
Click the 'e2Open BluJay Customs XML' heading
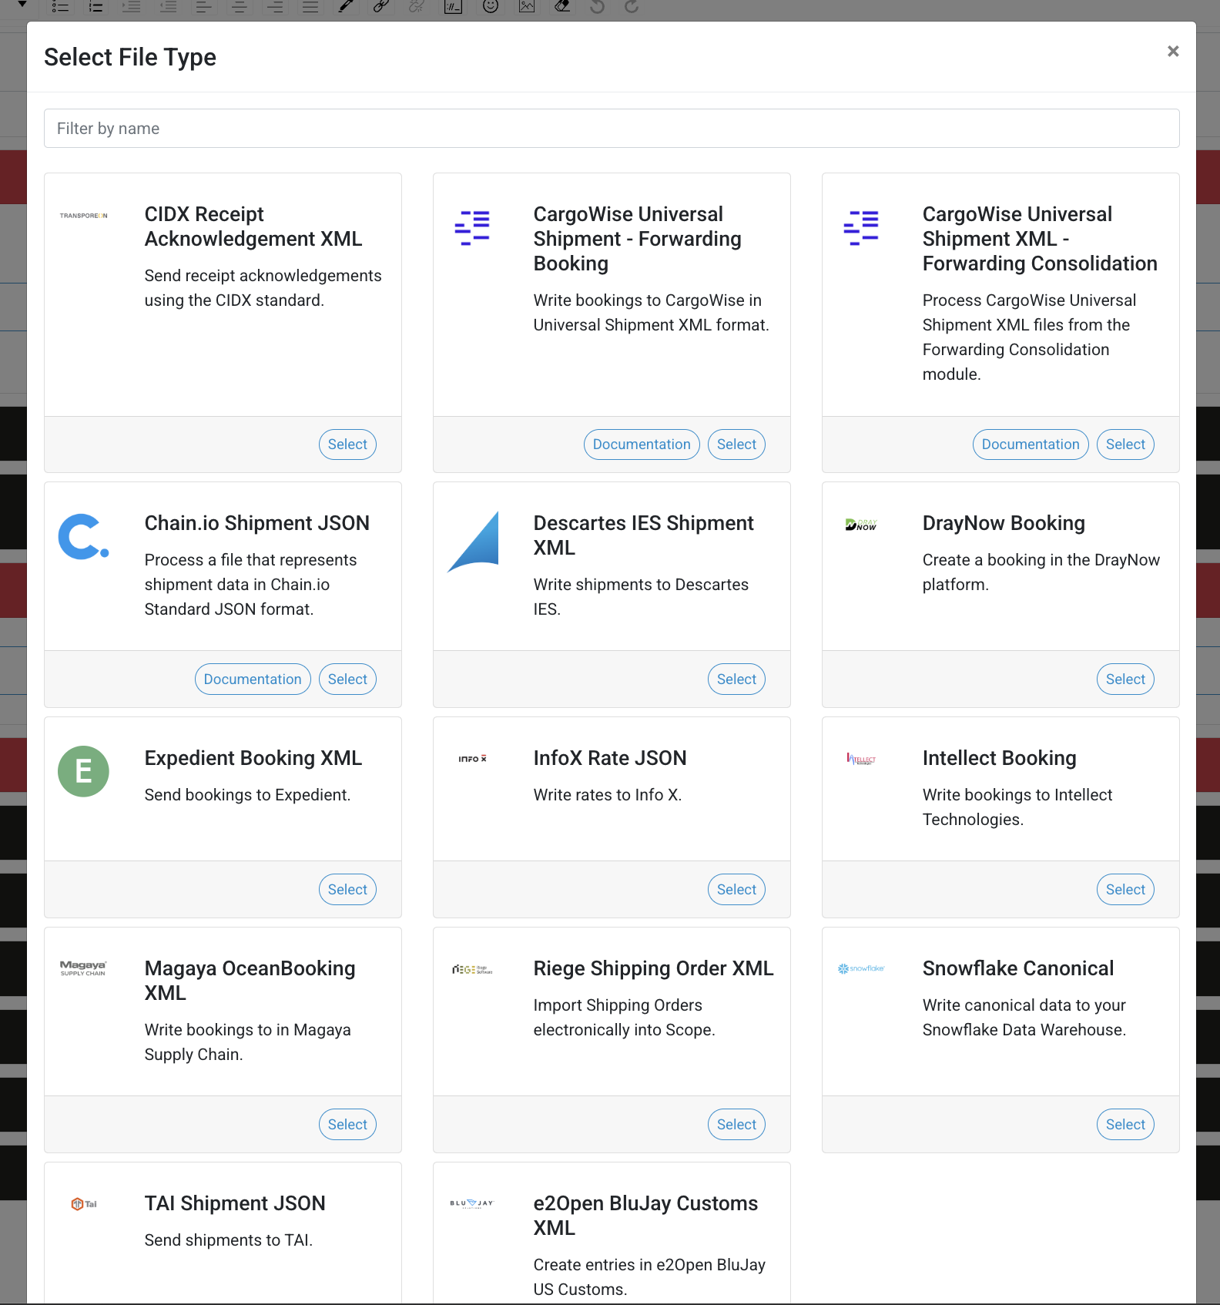[645, 1216]
